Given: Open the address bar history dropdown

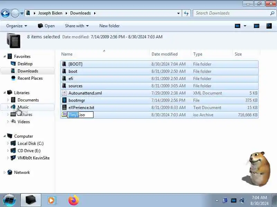Looking at the screenshot, I should pos(178,13).
